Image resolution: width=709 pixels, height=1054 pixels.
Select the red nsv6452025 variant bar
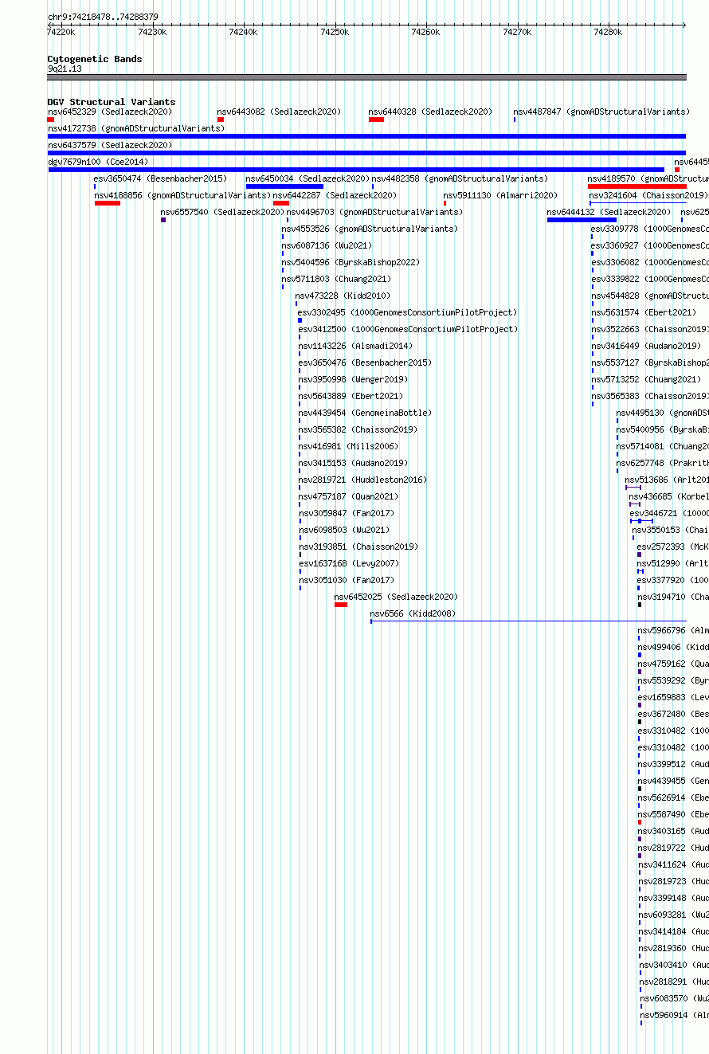click(341, 605)
